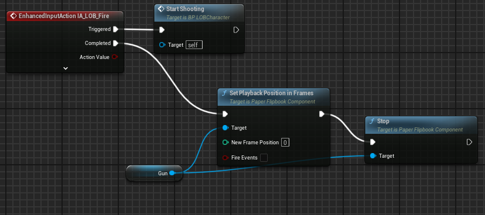Click Start Shooting input execution pin

coord(162,30)
